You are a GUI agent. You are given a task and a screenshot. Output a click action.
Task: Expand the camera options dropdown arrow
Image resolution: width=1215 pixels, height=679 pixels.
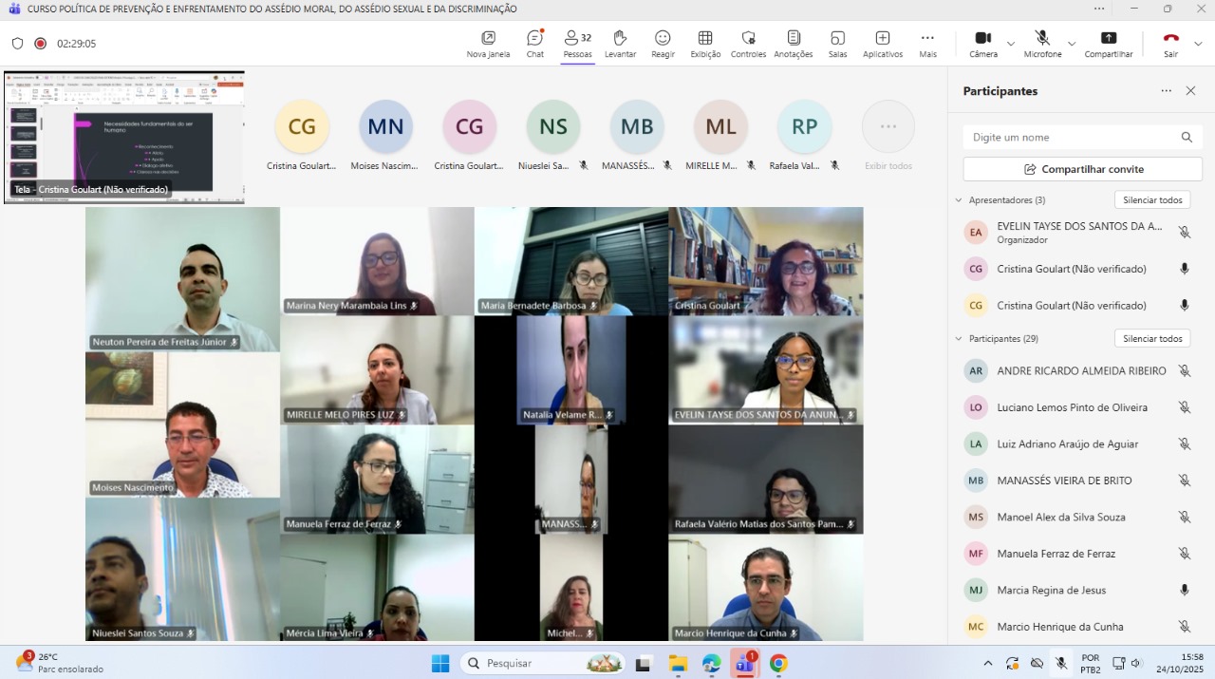[1010, 44]
